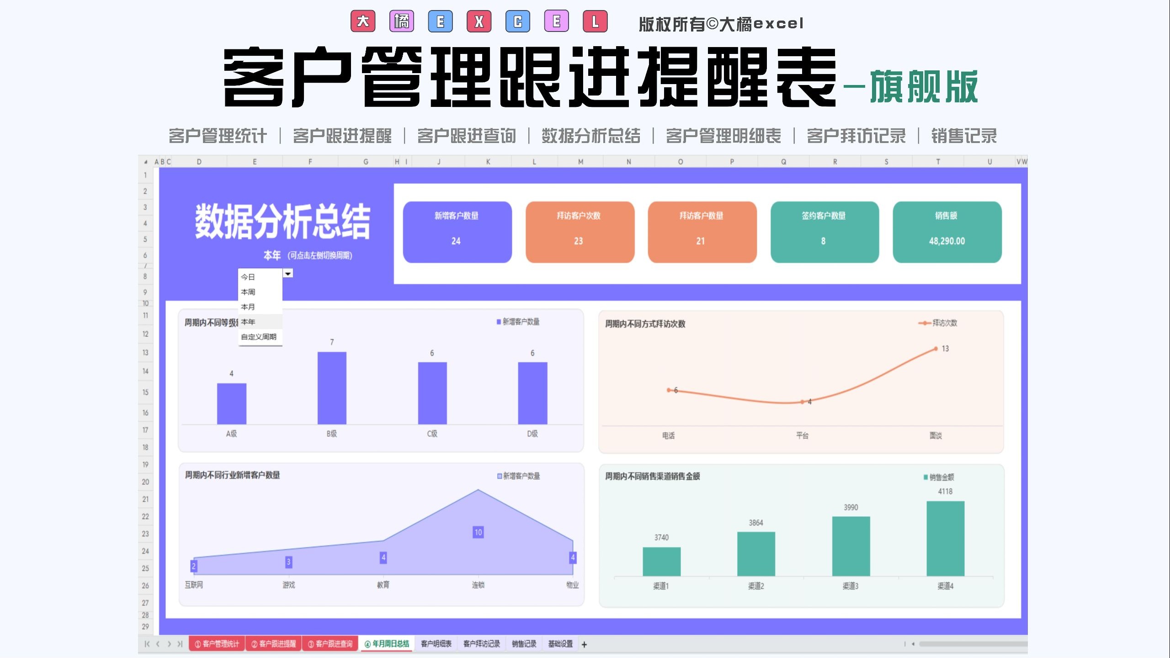This screenshot has width=1170, height=658.
Task: Choose 自定义周期 in the dropdown options
Action: pyautogui.click(x=260, y=337)
